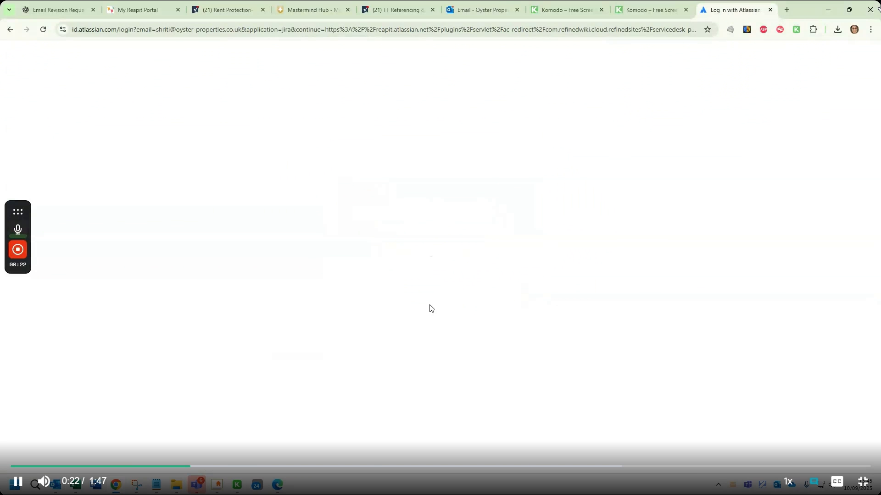Screen dimensions: 881x495
Task: Bookmark the current page with the star
Action: click(x=708, y=29)
